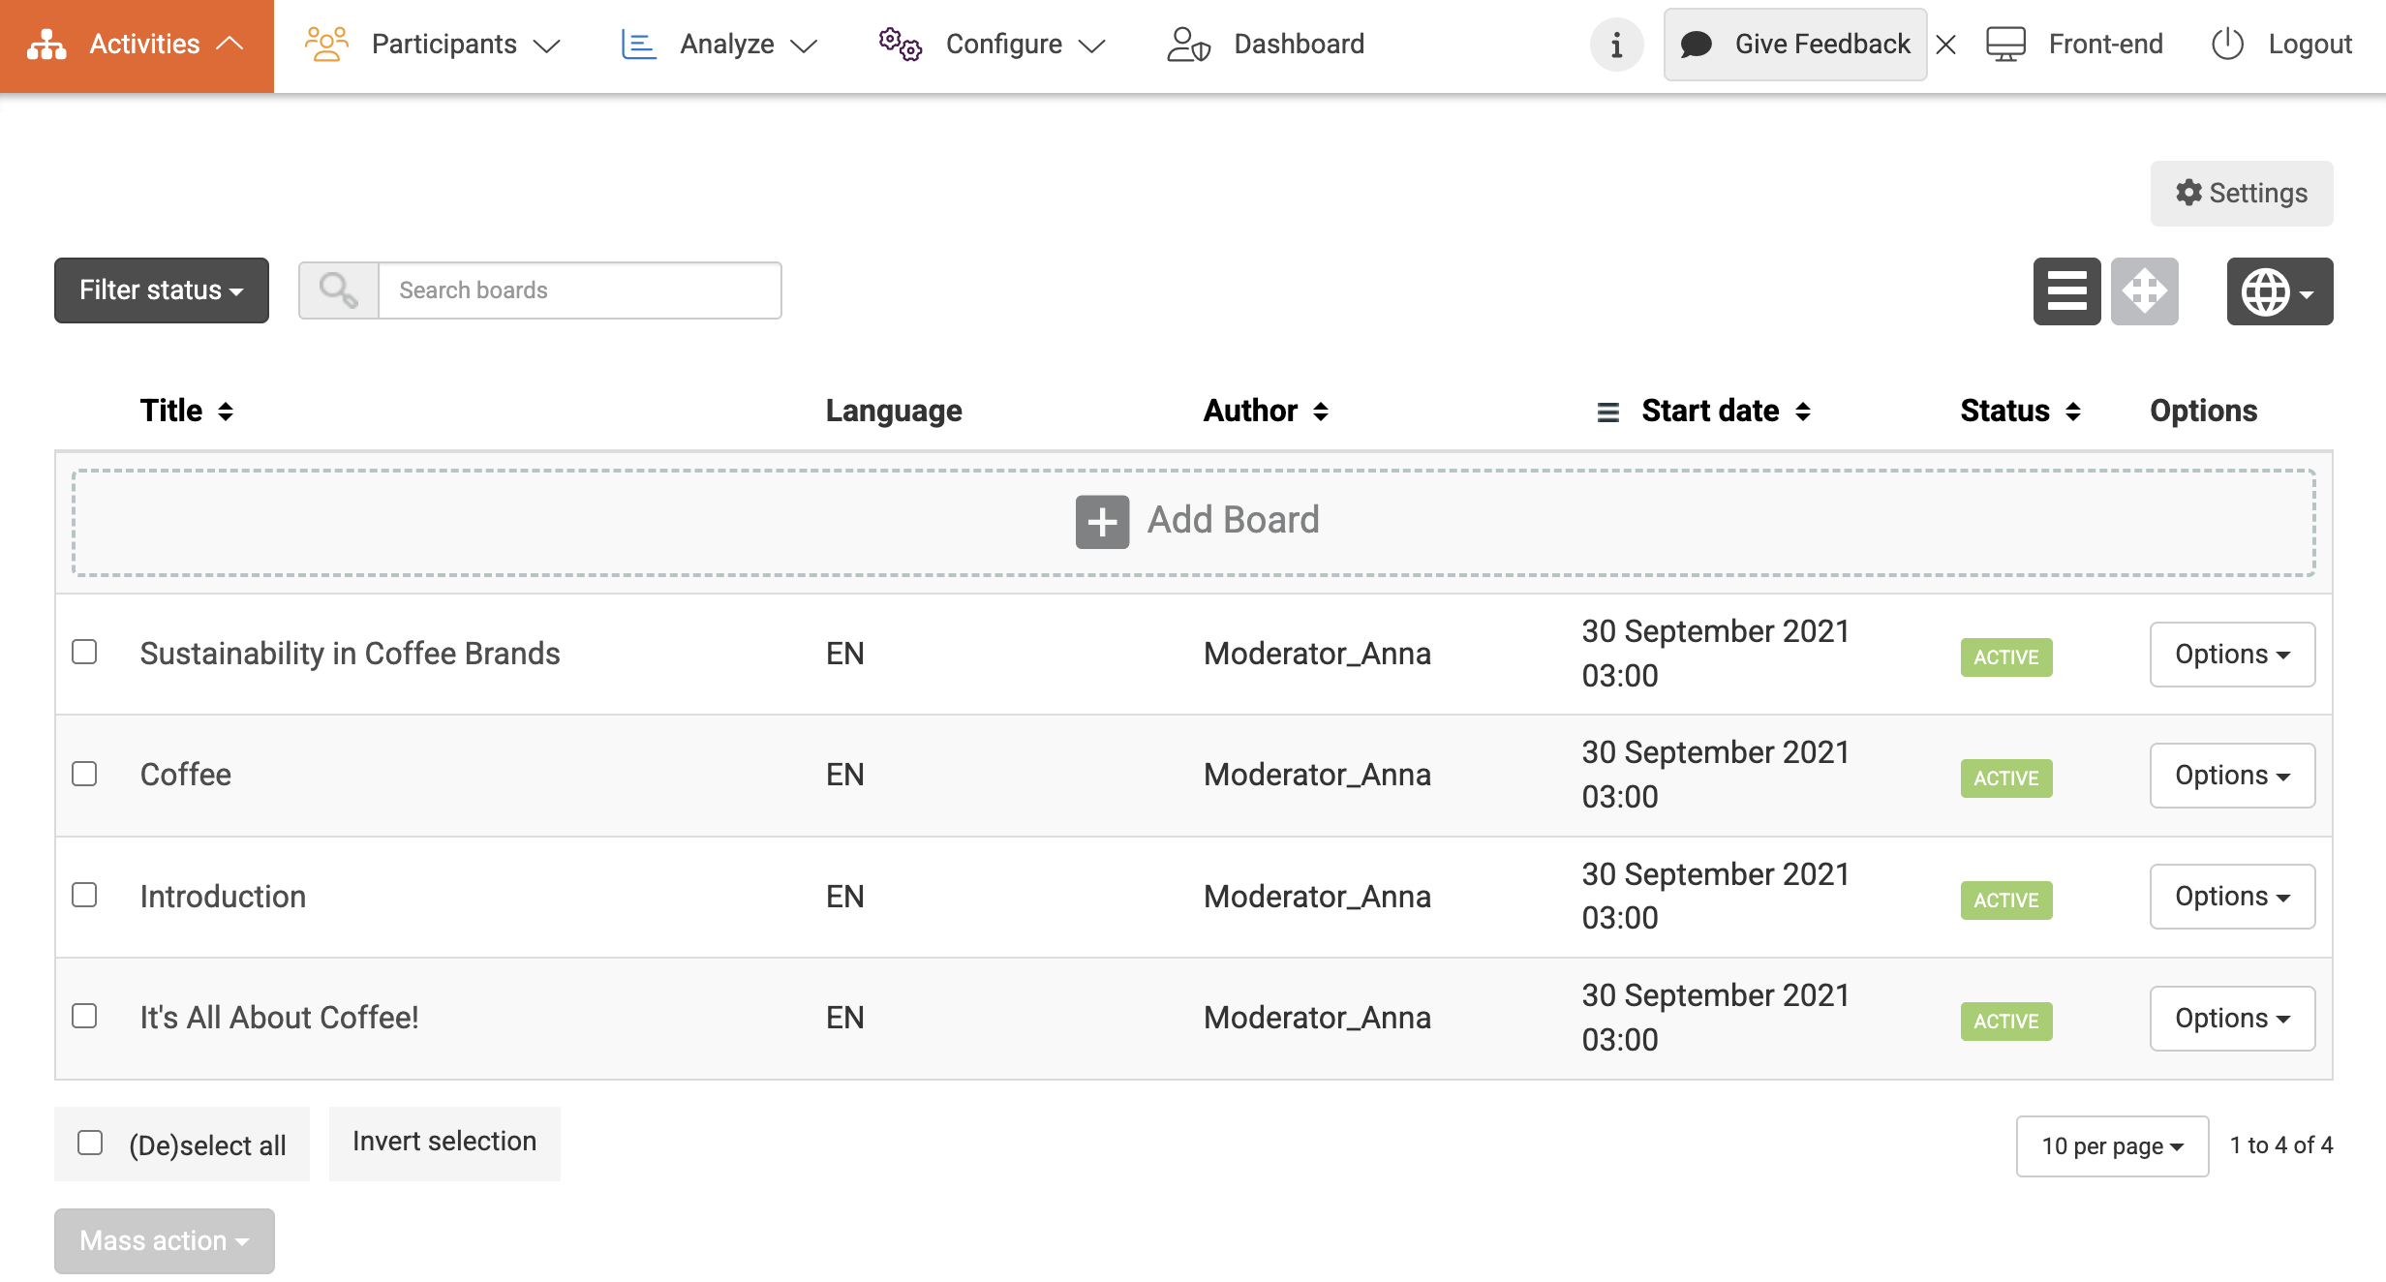Click Invert selection button

[x=444, y=1143]
